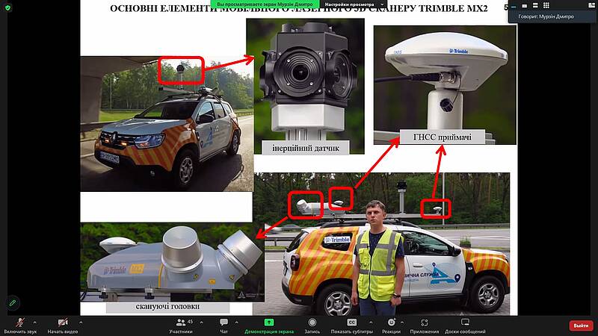Image resolution: width=598 pixels, height=336 pixels.
Task: Open the Участники participants panel
Action: tap(181, 326)
